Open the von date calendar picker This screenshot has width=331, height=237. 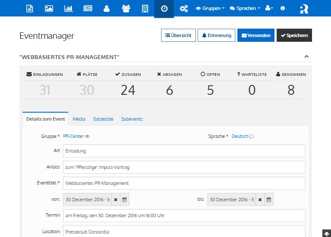(x=125, y=200)
